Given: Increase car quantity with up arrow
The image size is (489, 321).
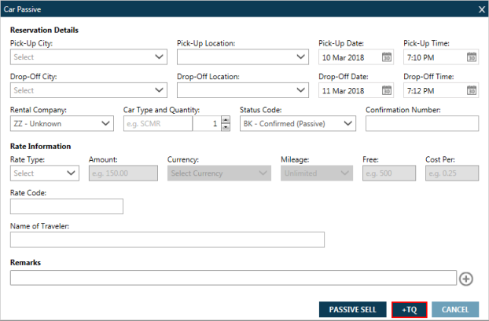Looking at the screenshot, I should (226, 120).
